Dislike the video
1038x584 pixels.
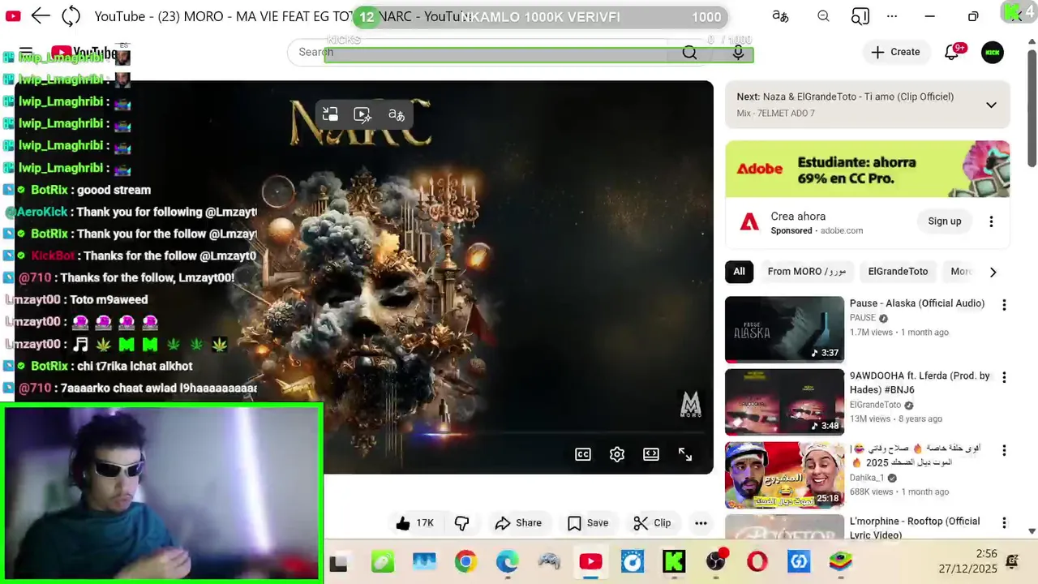point(462,523)
